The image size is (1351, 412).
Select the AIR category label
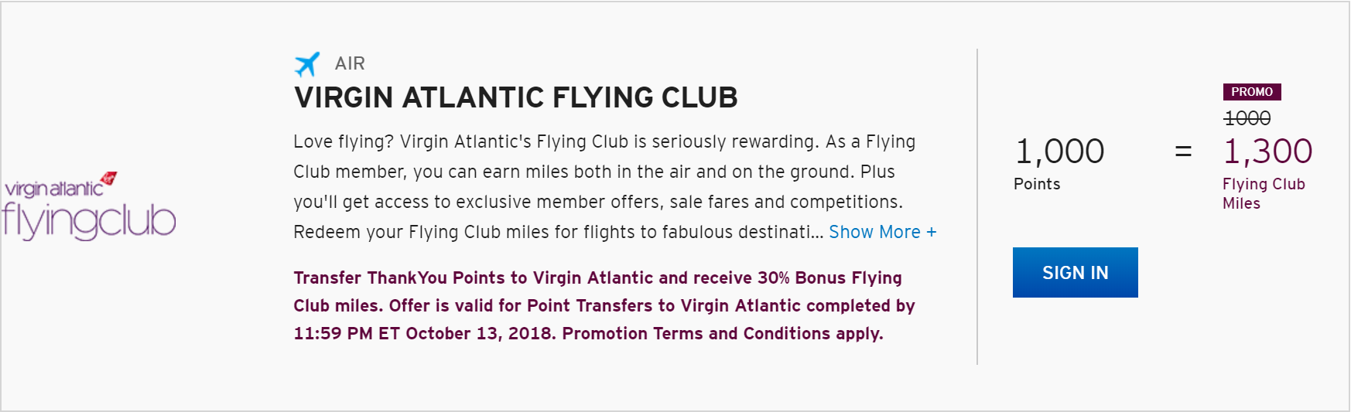[350, 63]
